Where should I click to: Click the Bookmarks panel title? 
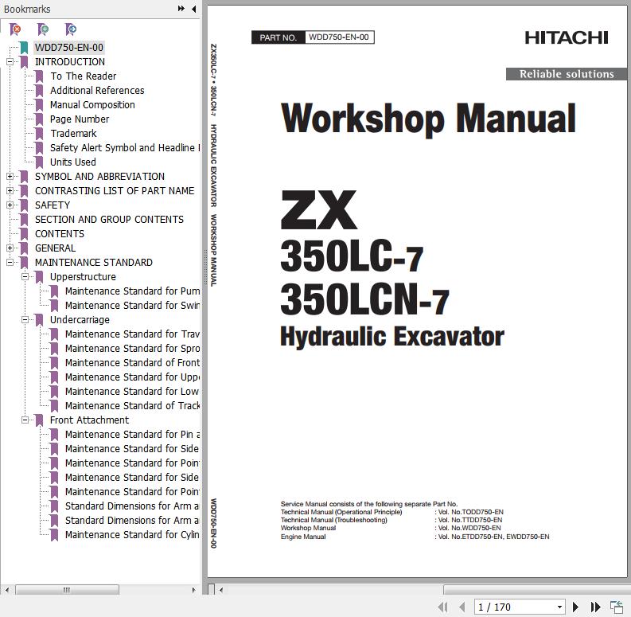27,9
